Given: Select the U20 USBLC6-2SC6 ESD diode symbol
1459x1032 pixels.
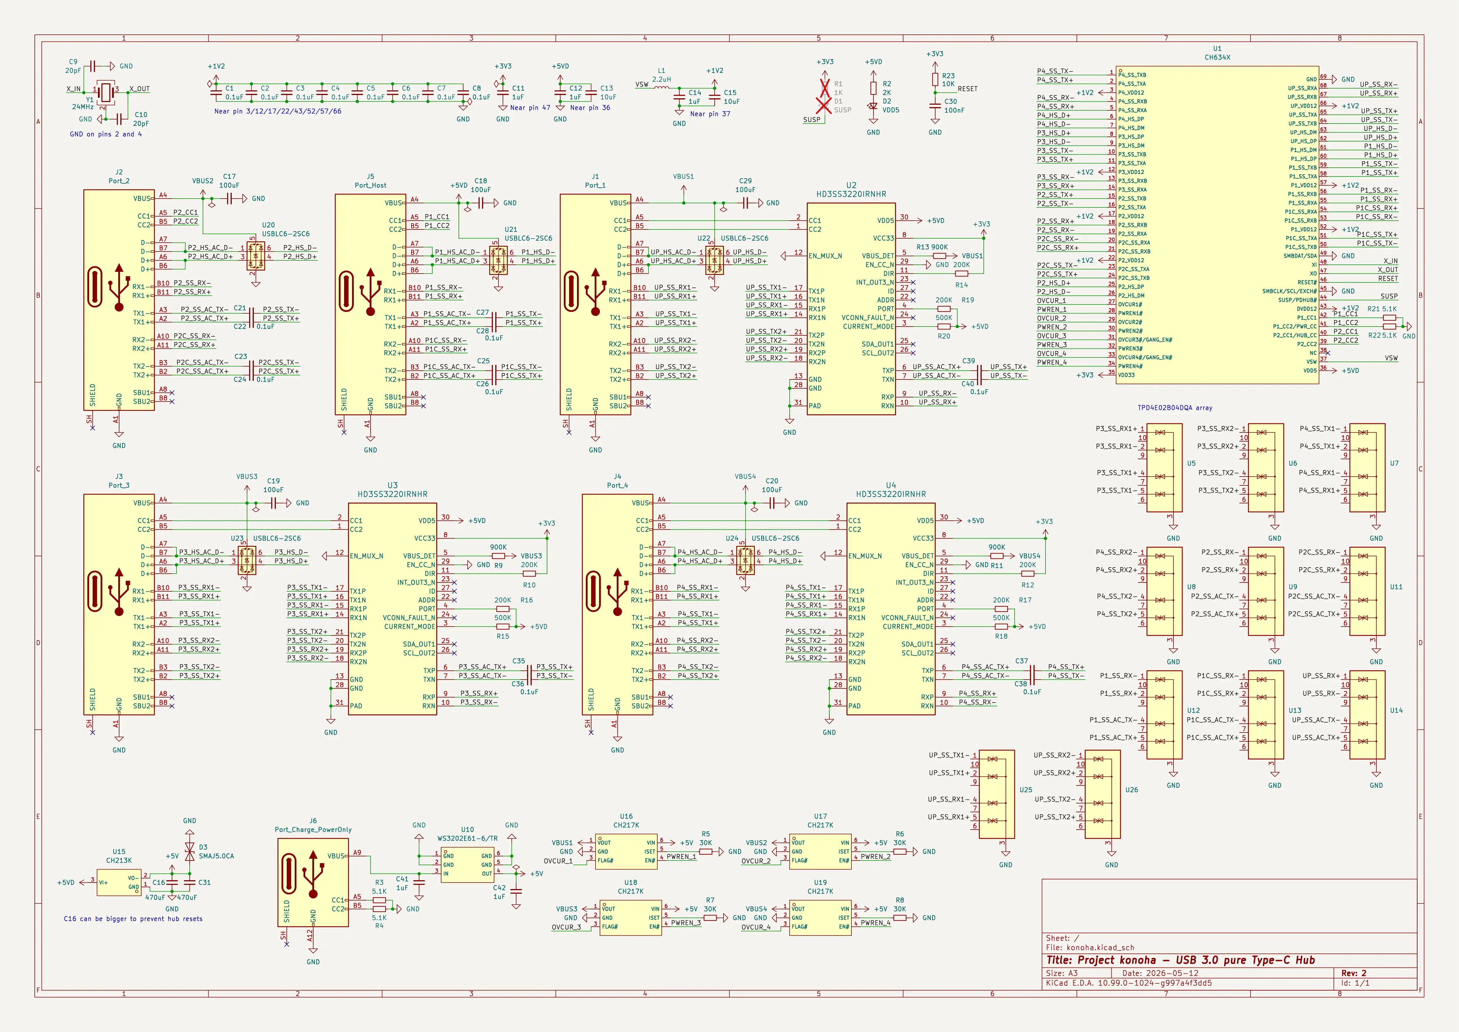Looking at the screenshot, I should coord(256,256).
